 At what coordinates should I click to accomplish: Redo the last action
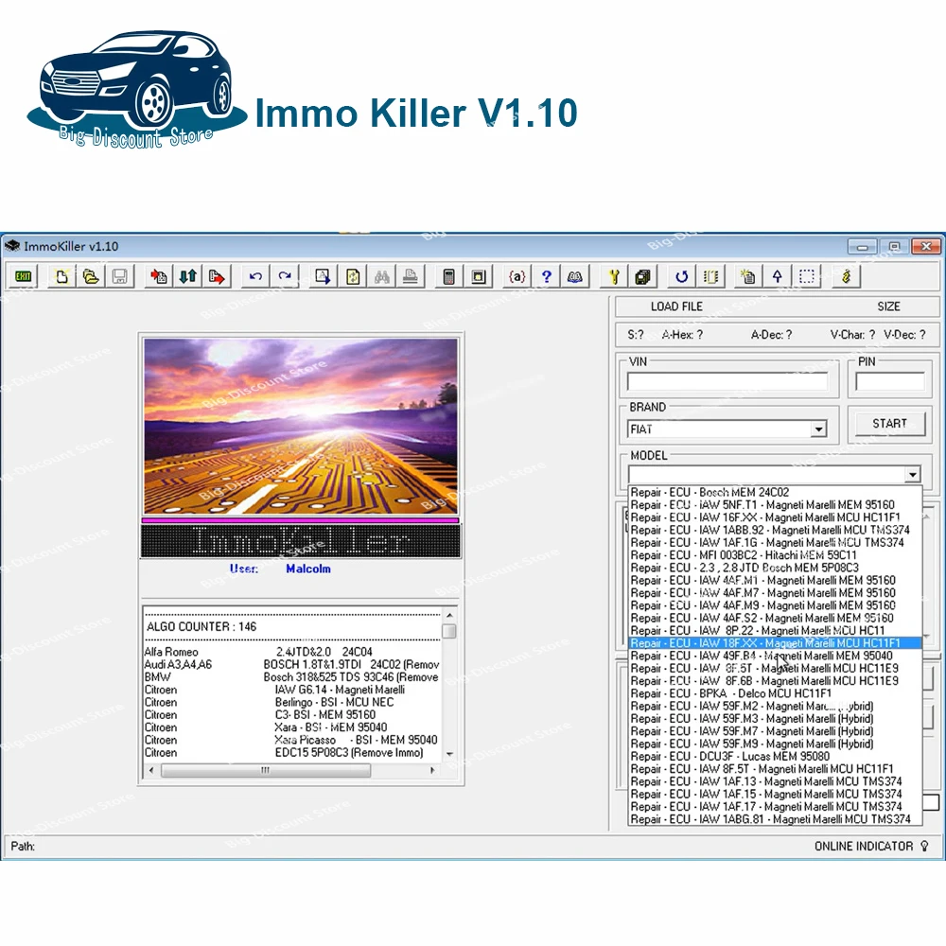(284, 277)
